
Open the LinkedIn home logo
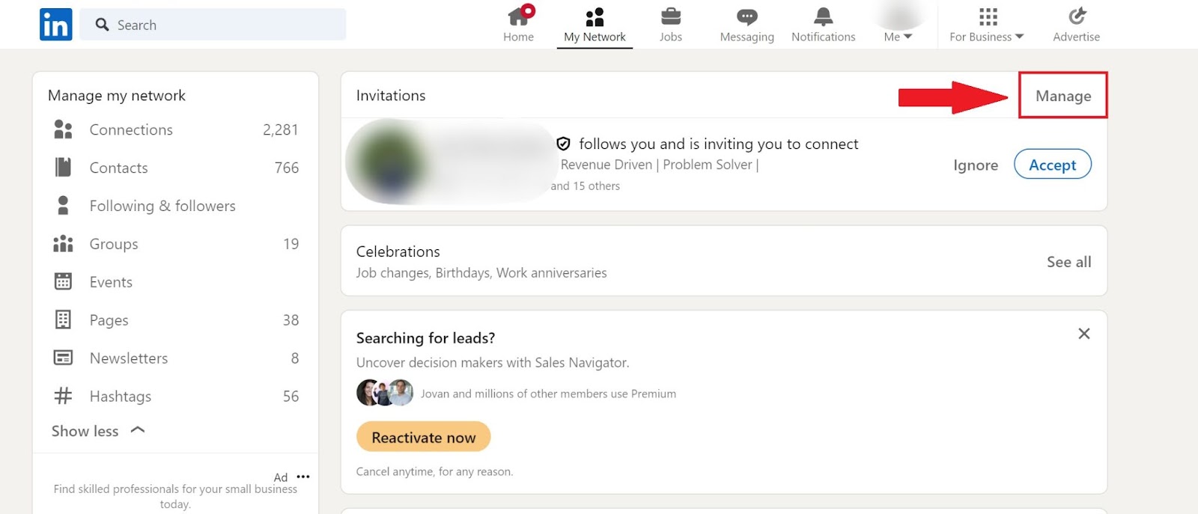[x=55, y=24]
